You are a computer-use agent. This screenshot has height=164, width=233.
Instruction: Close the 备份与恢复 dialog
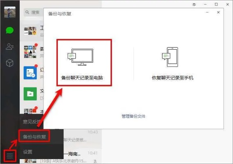[x=218, y=12]
